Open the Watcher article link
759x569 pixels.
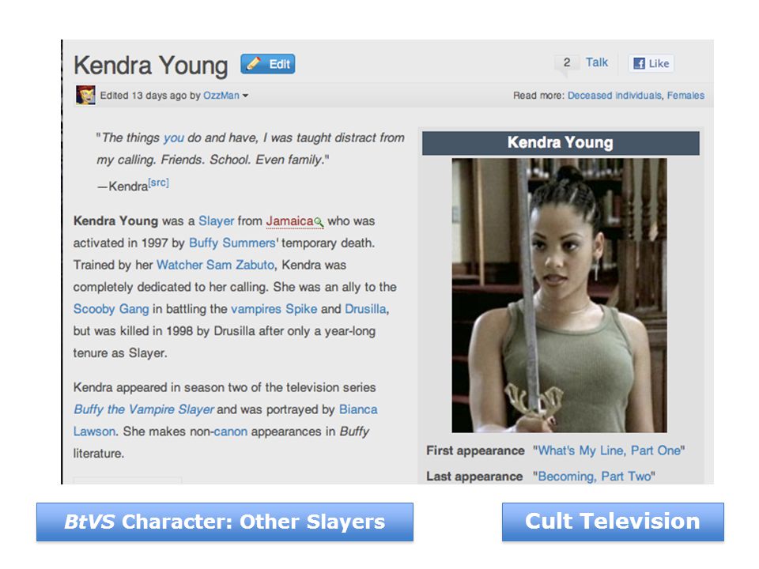pos(179,266)
